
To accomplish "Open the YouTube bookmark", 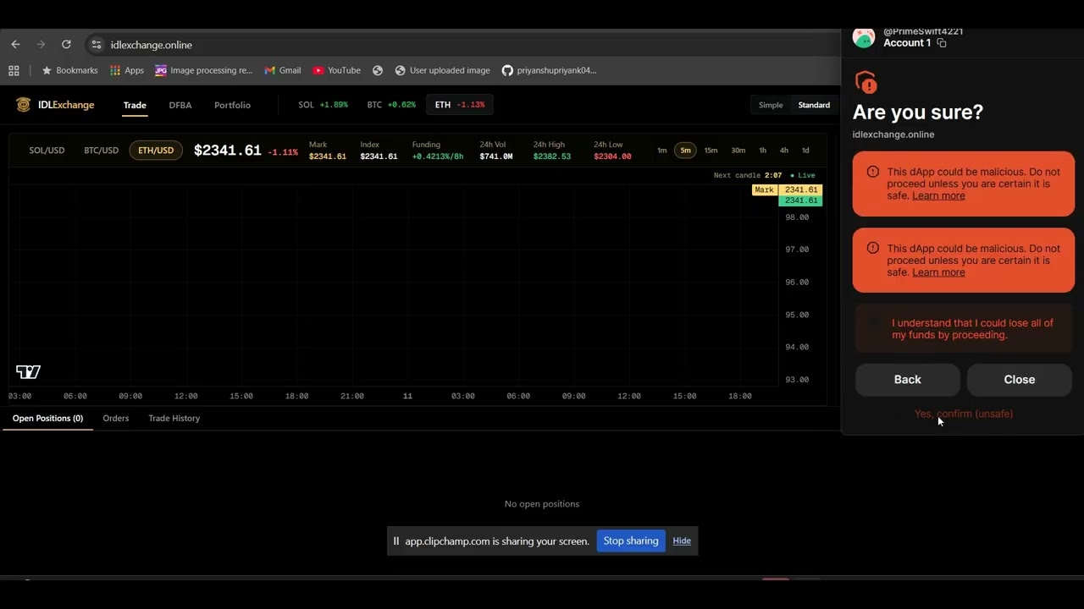I will pos(336,70).
